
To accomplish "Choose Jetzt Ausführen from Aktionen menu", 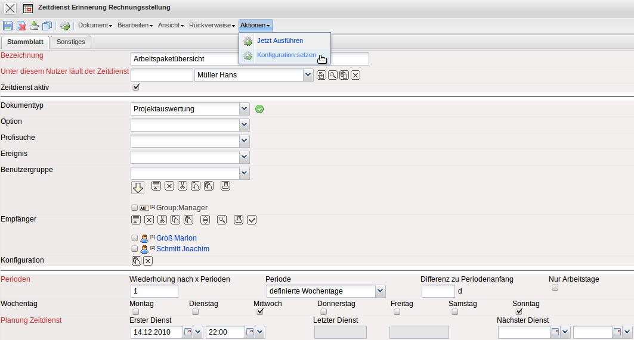I will pos(280,40).
